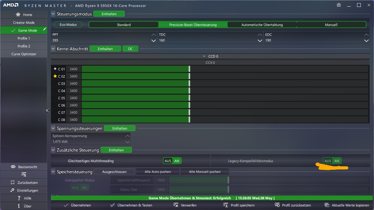Open Profile 2

pos(24,46)
